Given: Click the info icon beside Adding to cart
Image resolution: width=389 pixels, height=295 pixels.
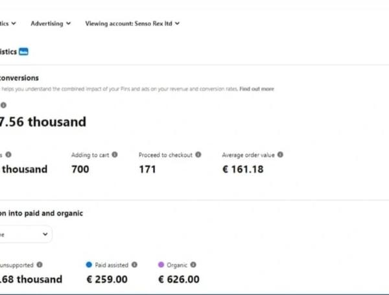Looking at the screenshot, I should tap(115, 155).
